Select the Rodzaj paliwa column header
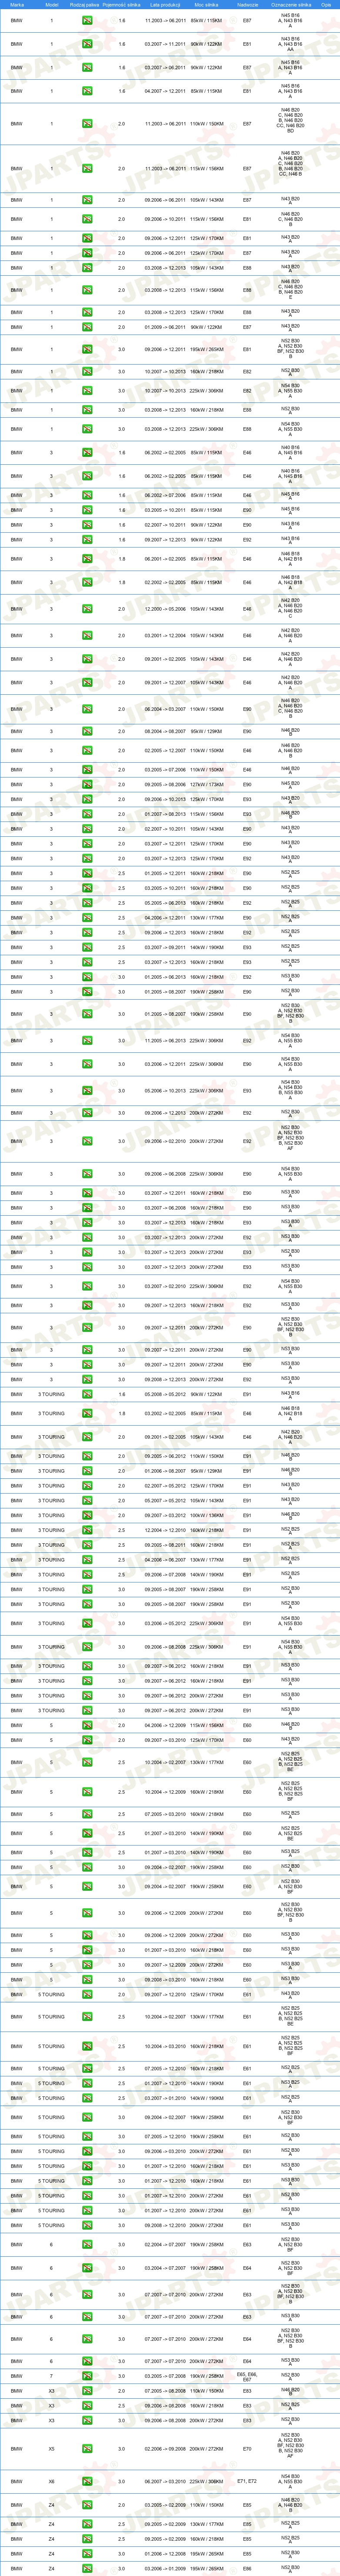 pos(85,4)
